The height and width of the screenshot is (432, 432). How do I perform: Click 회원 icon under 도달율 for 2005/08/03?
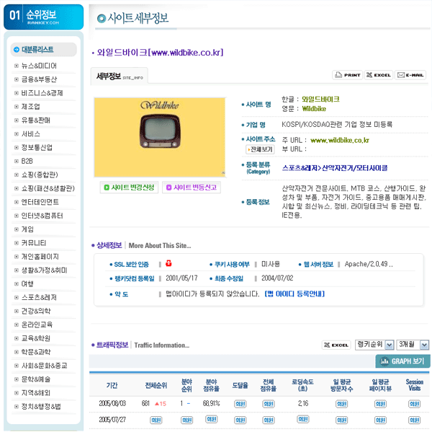(240, 404)
